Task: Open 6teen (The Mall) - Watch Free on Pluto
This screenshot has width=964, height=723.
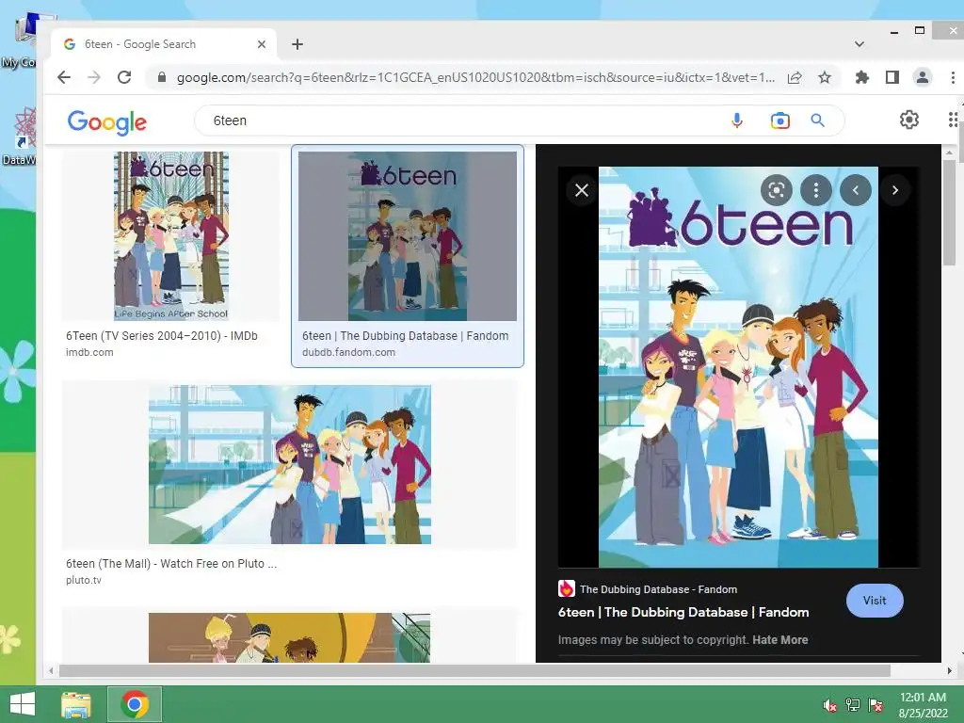Action: click(171, 563)
